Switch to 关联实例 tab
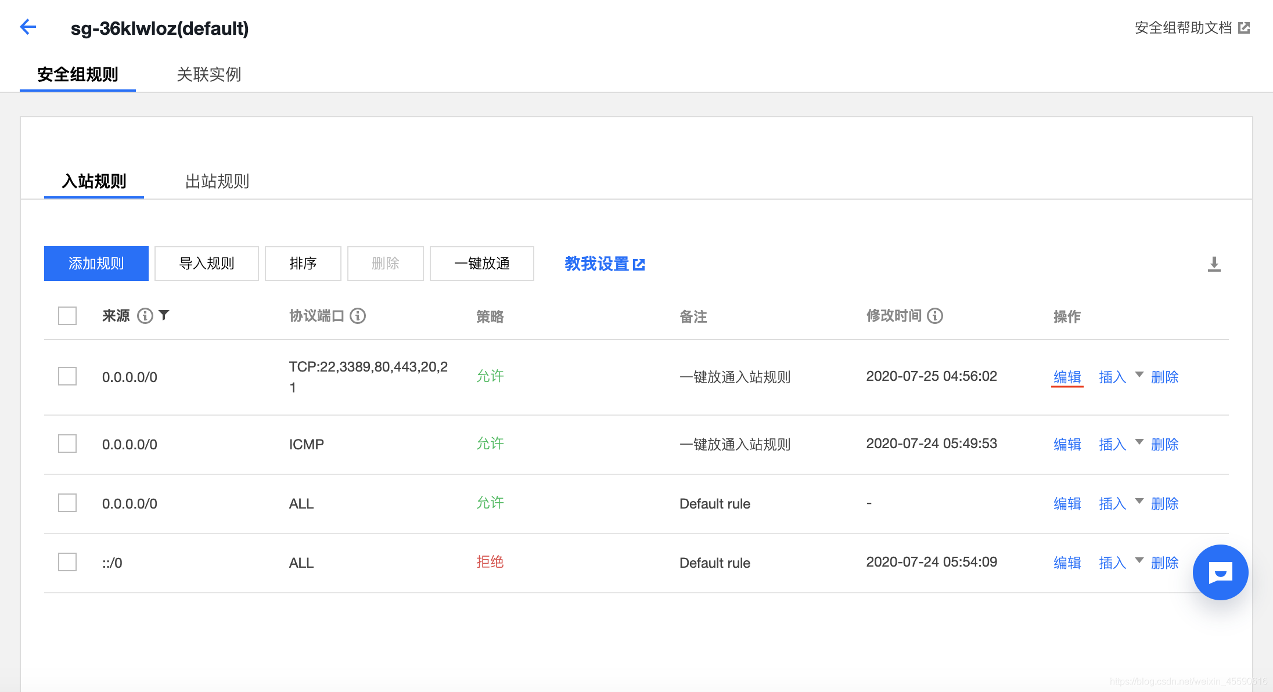 pyautogui.click(x=209, y=74)
